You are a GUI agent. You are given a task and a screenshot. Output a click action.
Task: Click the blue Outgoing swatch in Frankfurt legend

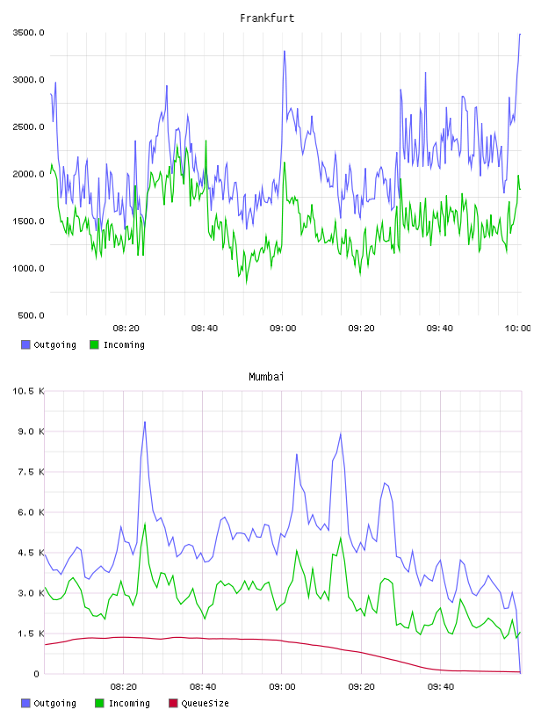point(25,344)
